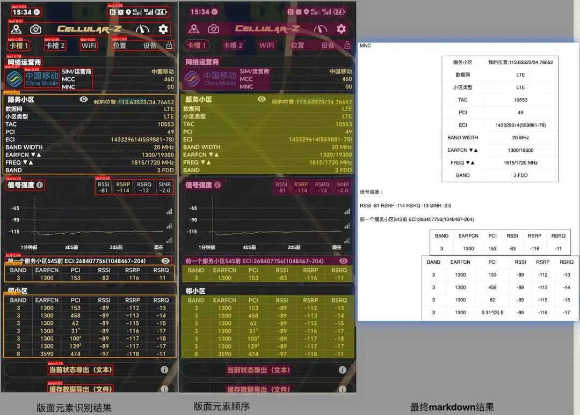Click 前一个服务小区54S前 line in markdown result
580x415 pixels.
(x=417, y=219)
